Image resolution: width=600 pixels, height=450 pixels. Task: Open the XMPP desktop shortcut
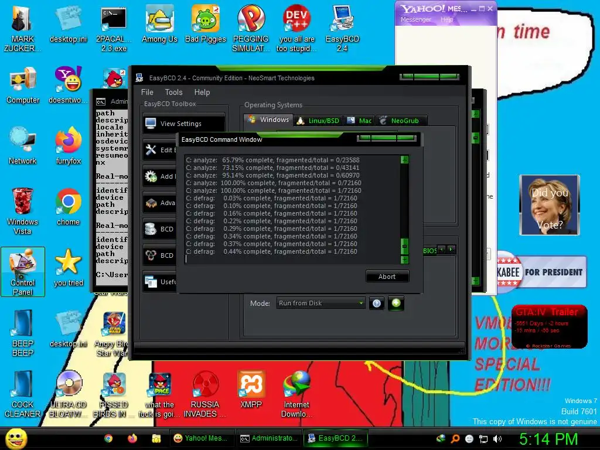251,390
